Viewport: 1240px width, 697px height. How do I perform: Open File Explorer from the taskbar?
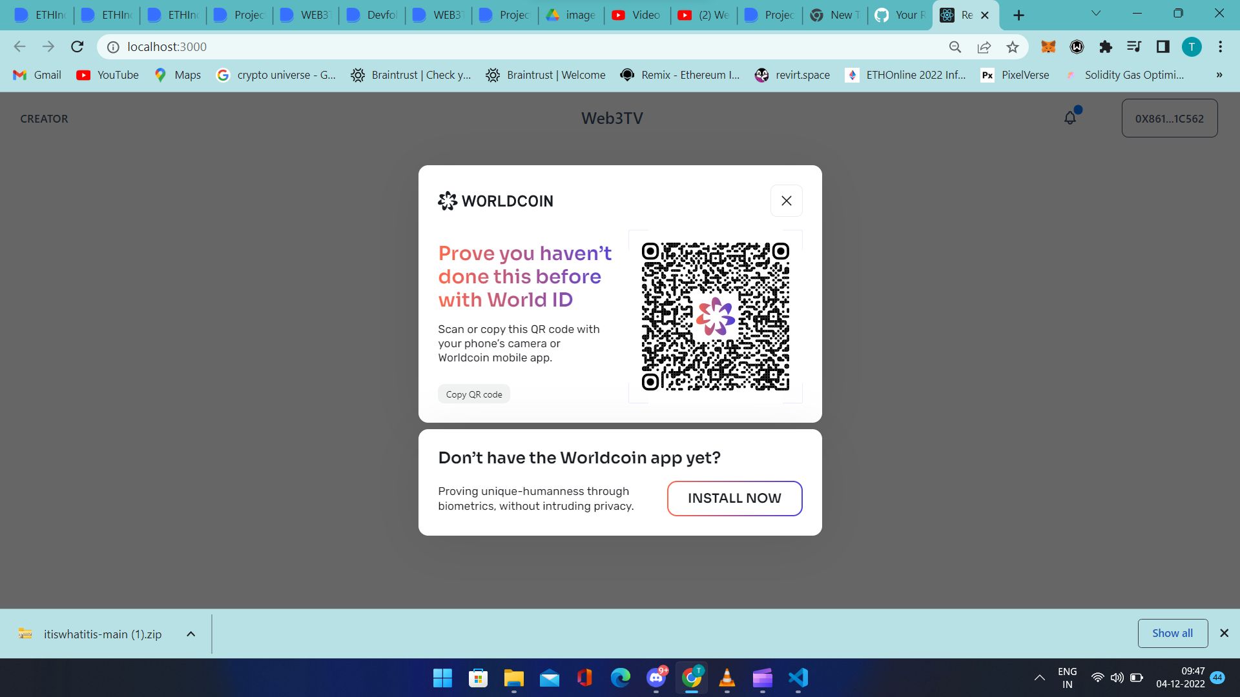pyautogui.click(x=513, y=678)
